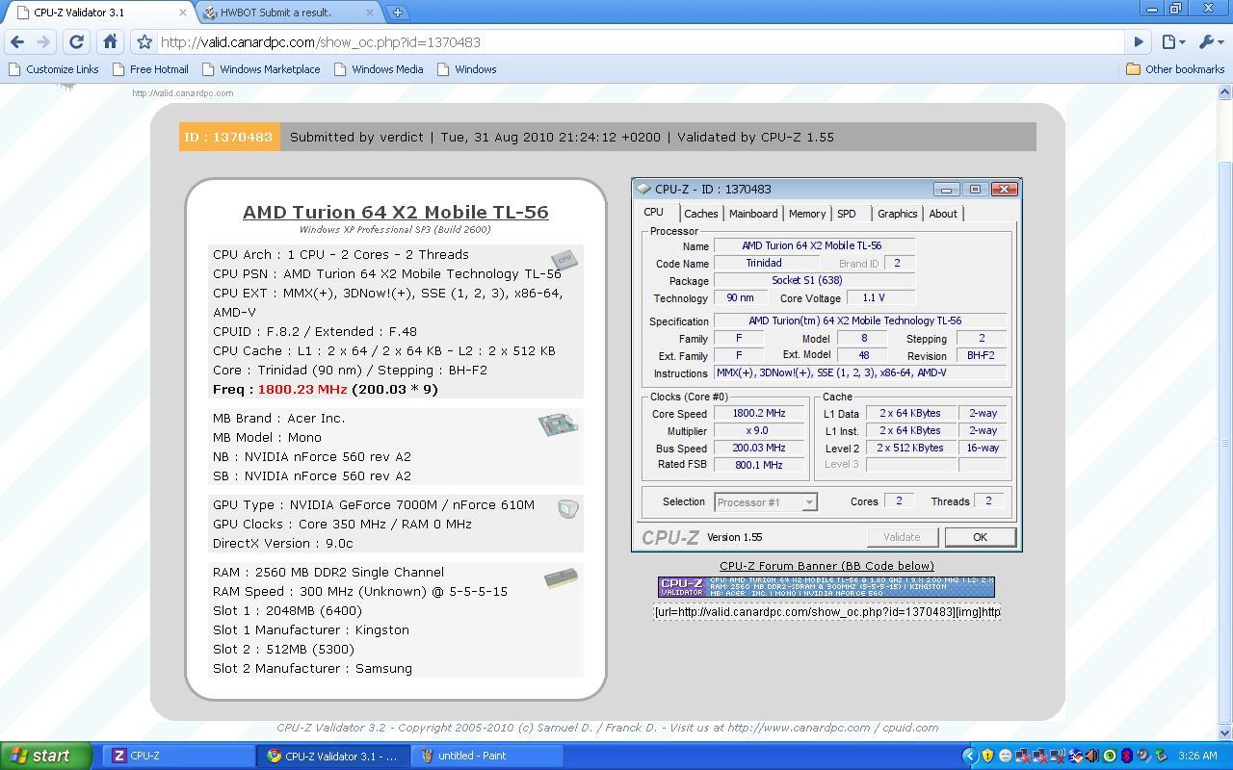The height and width of the screenshot is (770, 1233).
Task: Click the yellow security shield tray icon
Action: click(x=987, y=756)
